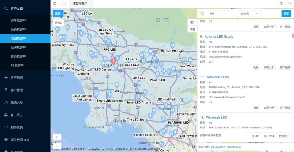Click the results panel scrollbar
Viewport: 294px width, 152px height.
coord(293,36)
